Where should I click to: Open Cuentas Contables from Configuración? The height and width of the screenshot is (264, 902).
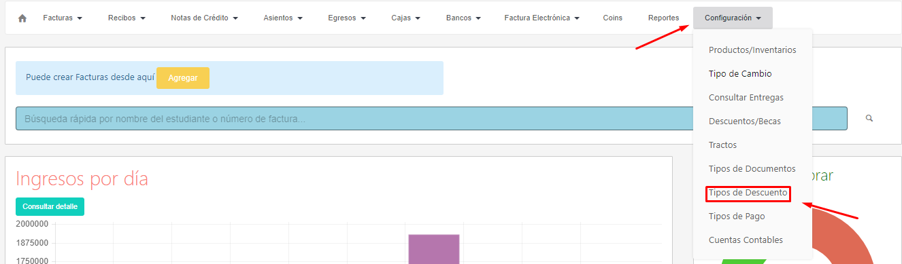tap(746, 240)
